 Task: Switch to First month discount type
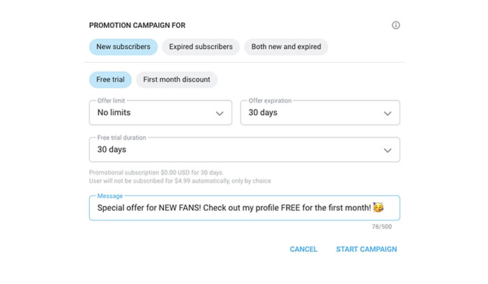point(176,80)
